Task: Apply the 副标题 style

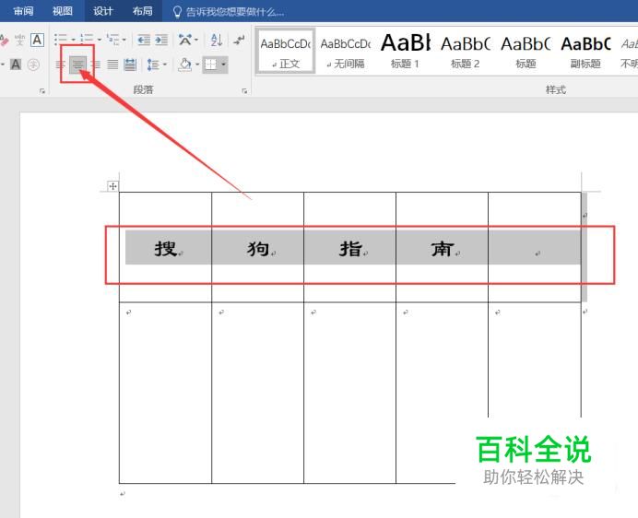Action: (585, 52)
